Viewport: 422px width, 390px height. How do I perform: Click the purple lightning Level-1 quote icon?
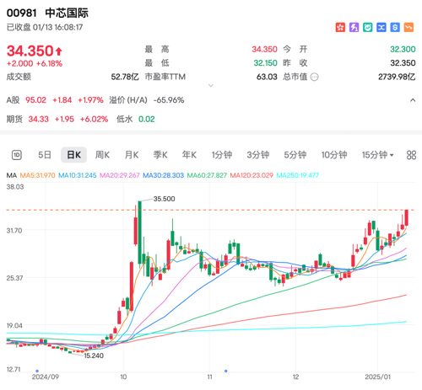(x=354, y=27)
